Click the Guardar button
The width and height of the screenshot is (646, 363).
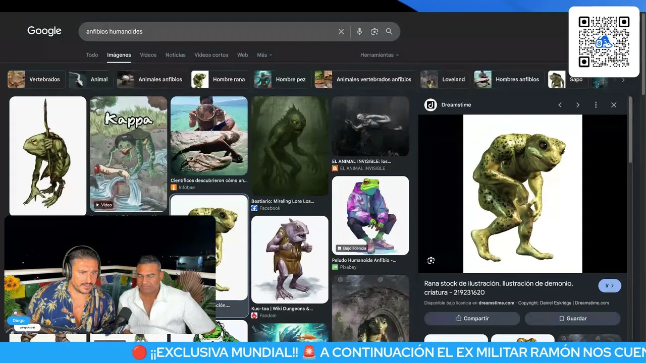point(572,319)
